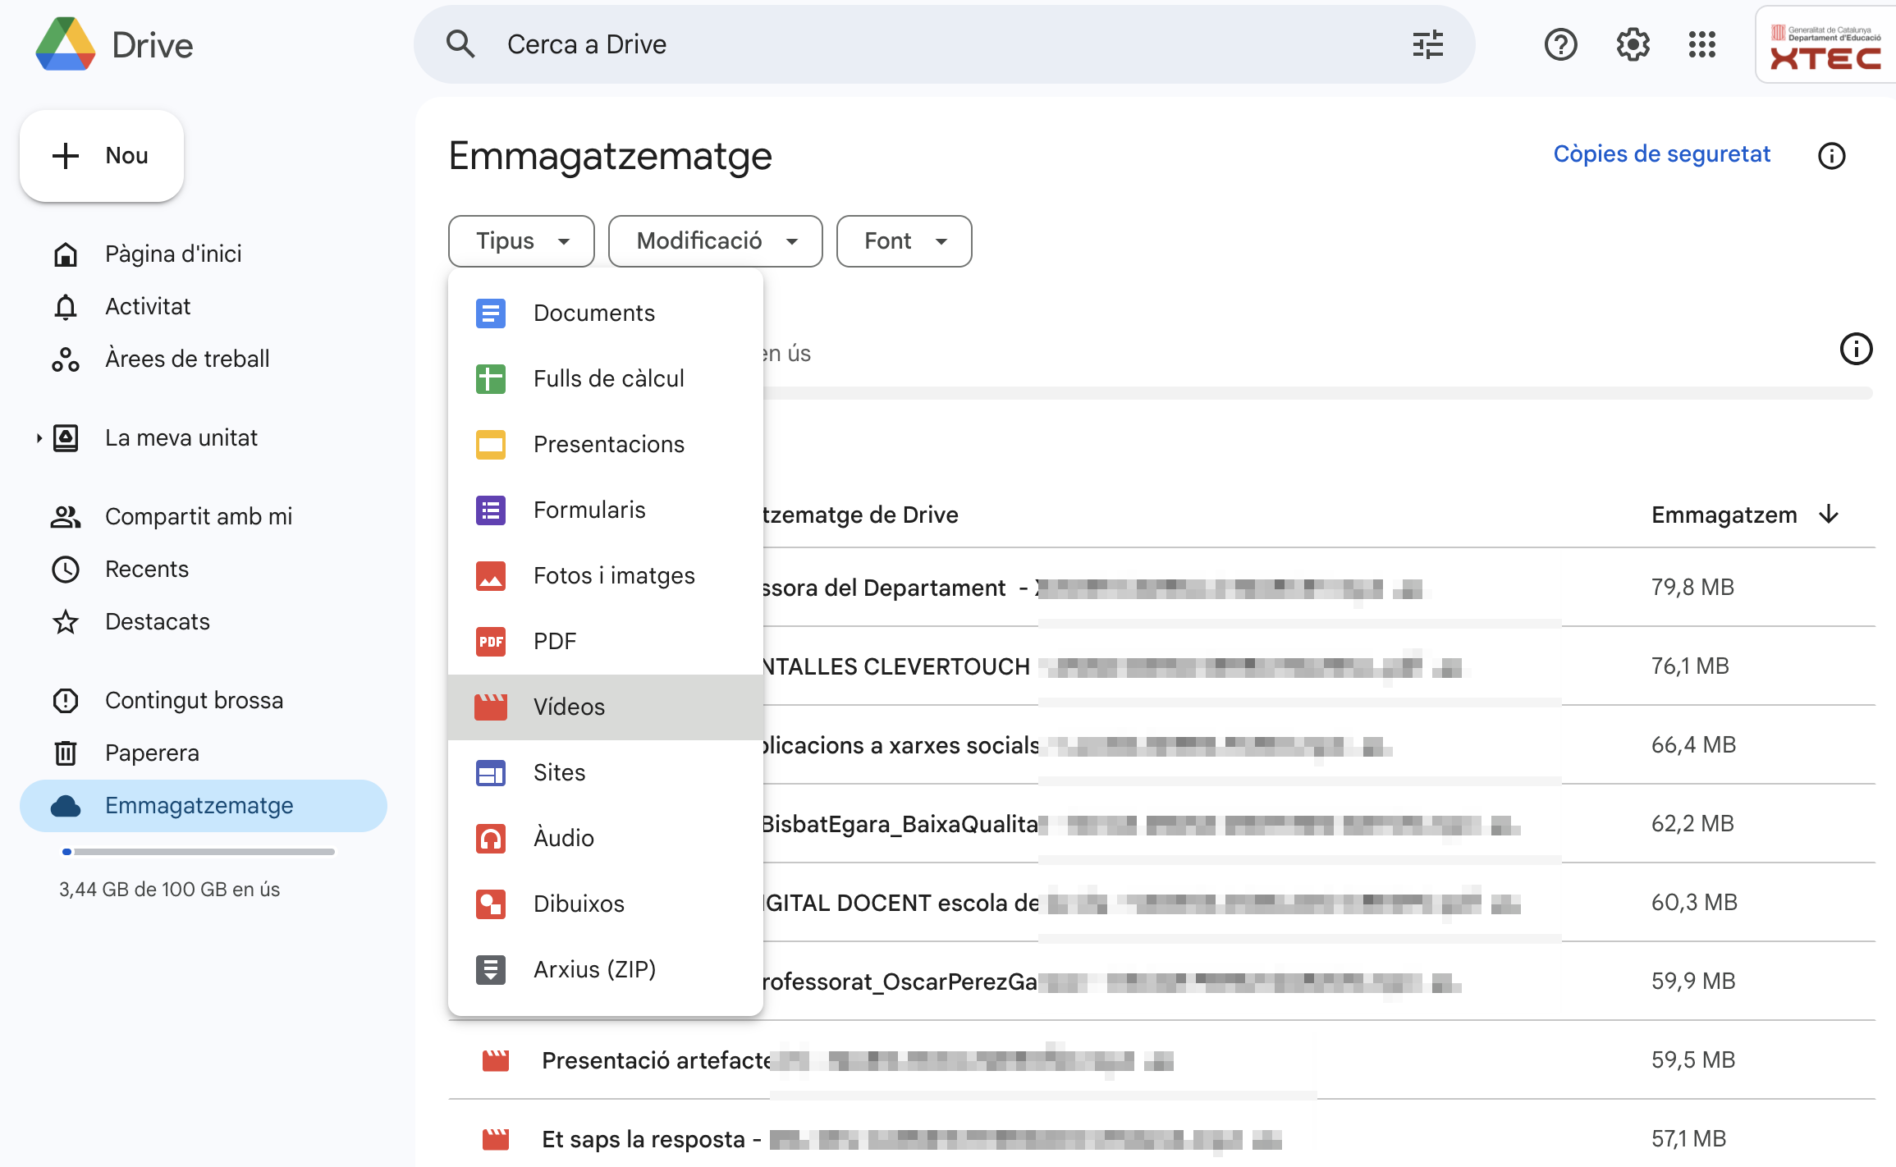Screen dimensions: 1896x1167
Task: Click the storage usage info icon
Action: pos(1856,349)
